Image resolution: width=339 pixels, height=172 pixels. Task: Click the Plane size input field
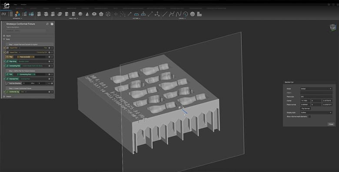coord(316,97)
